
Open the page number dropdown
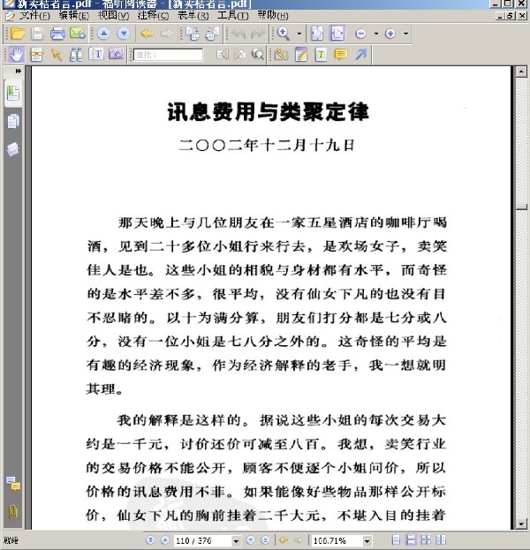[236, 541]
